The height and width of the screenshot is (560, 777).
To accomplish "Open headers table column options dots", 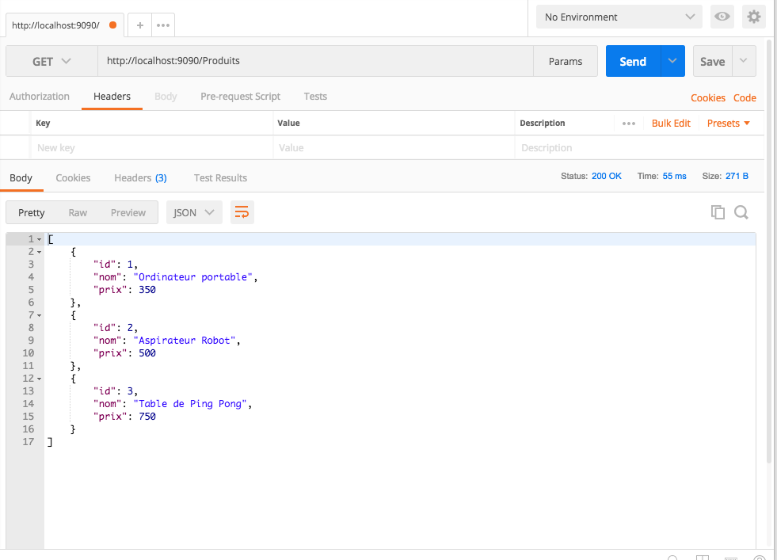I will click(629, 124).
